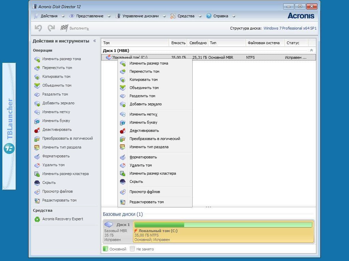Click the Свободно column header
Screen dimensions: 349x261
coord(198,43)
